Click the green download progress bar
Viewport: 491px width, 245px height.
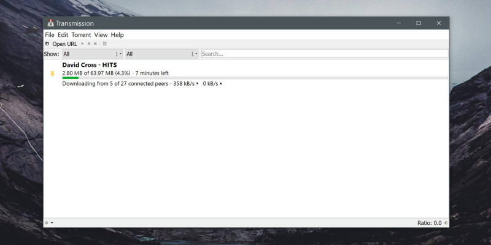[x=70, y=78]
